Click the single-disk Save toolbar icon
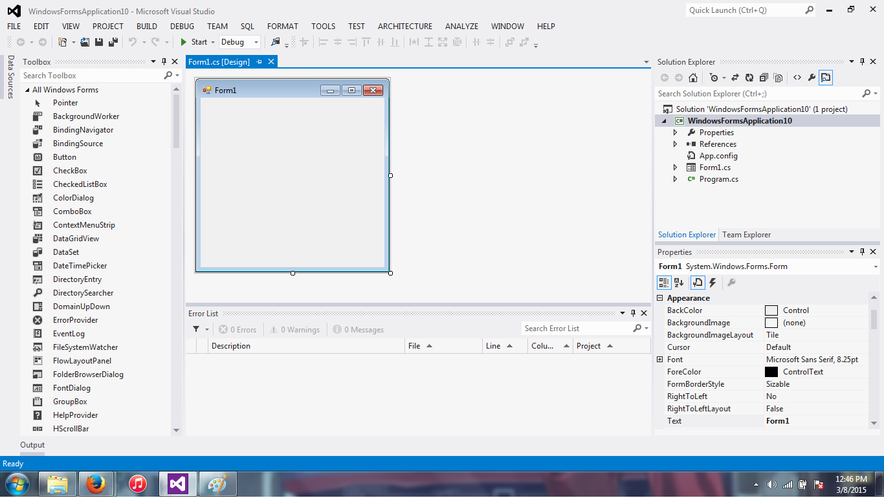Screen dimensions: 884x498 99,42
